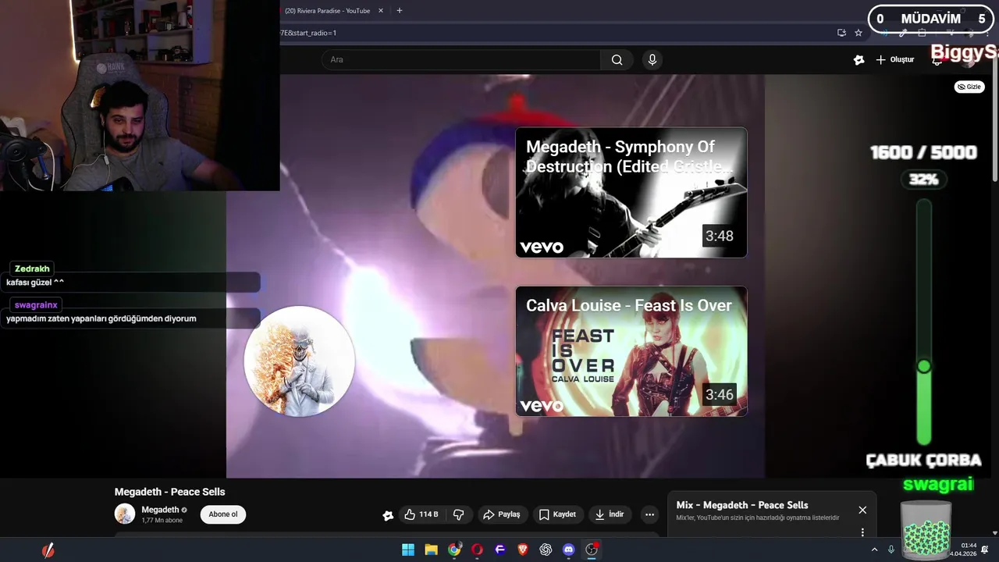Open OBS Studio from the taskbar
Screen dimensions: 999x562
pyautogui.click(x=592, y=550)
